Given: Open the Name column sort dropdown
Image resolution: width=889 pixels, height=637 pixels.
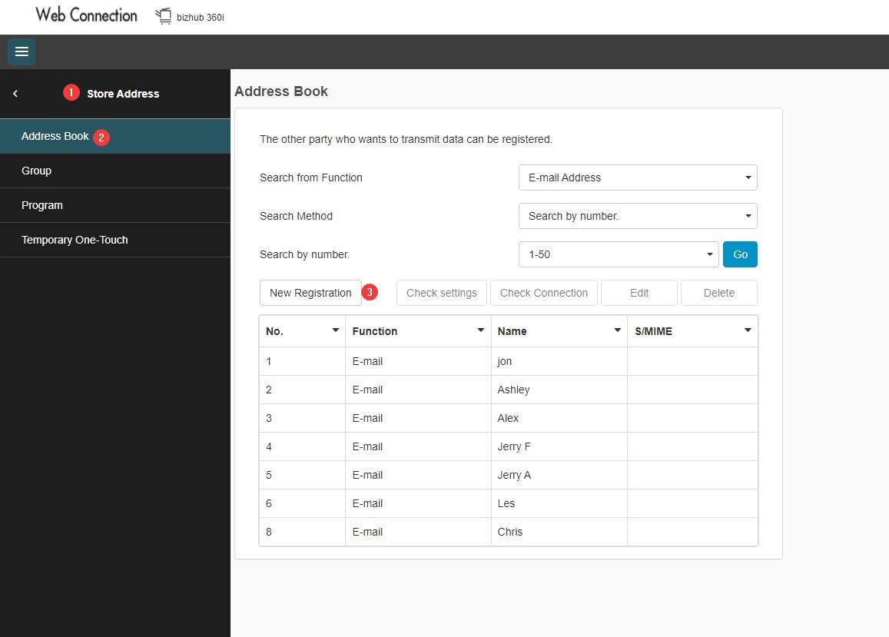Looking at the screenshot, I should tap(617, 330).
